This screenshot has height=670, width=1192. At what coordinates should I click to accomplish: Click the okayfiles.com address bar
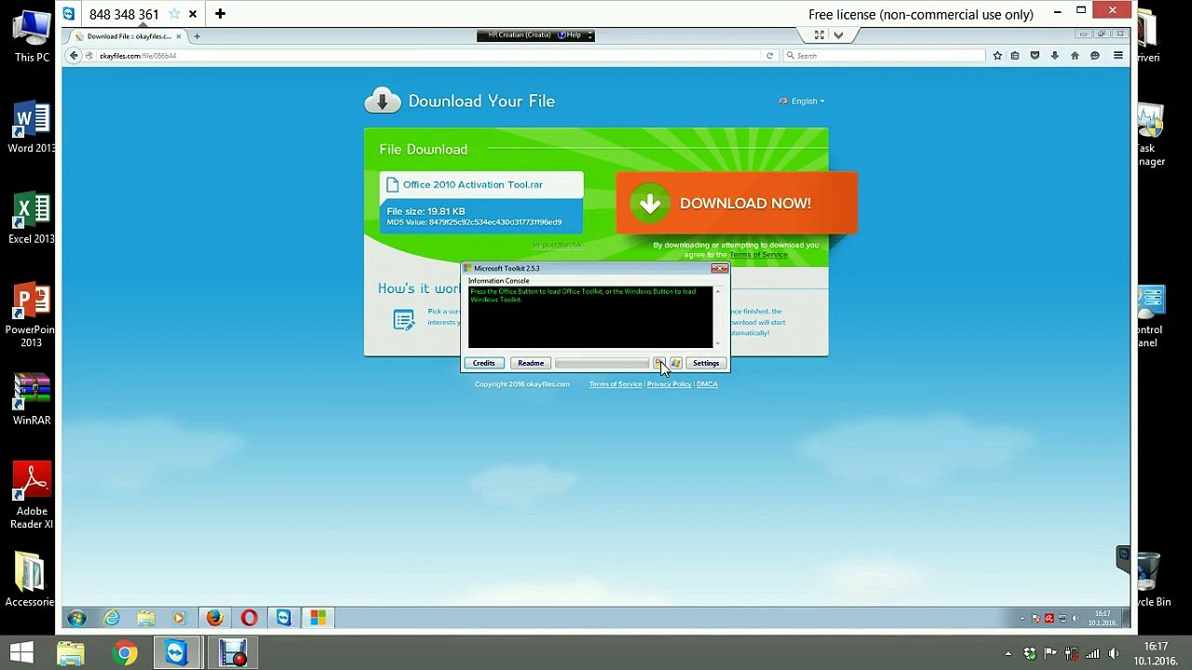(428, 56)
